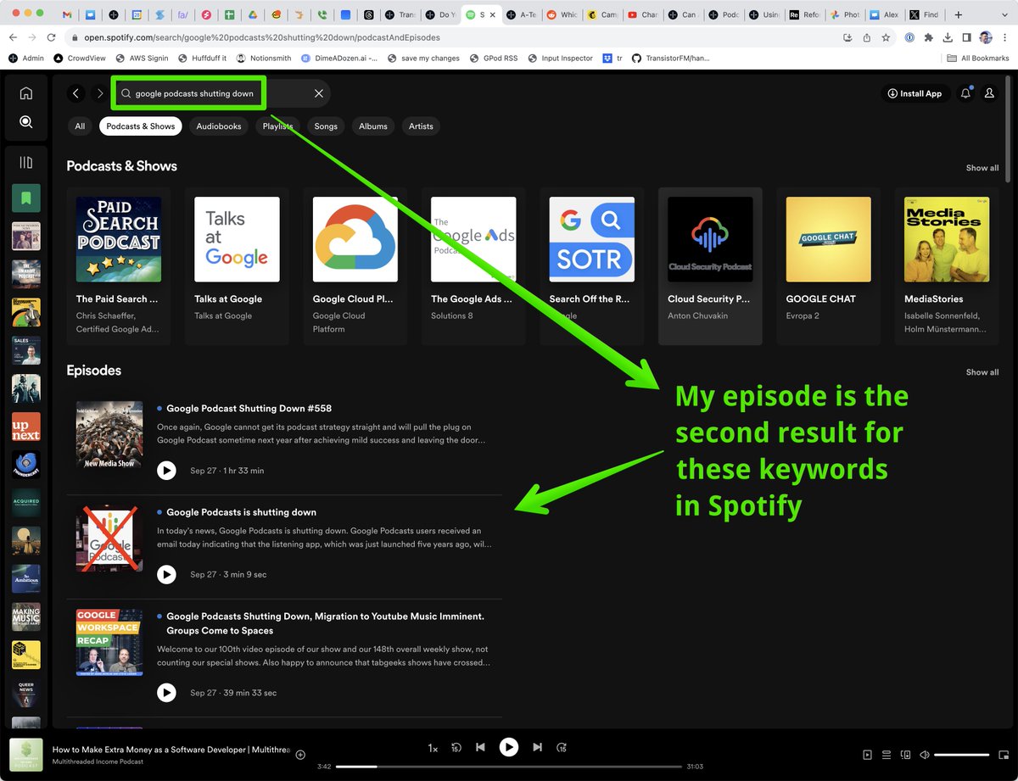The width and height of the screenshot is (1018, 781).
Task: Open Your Library in sidebar
Action: (25, 162)
